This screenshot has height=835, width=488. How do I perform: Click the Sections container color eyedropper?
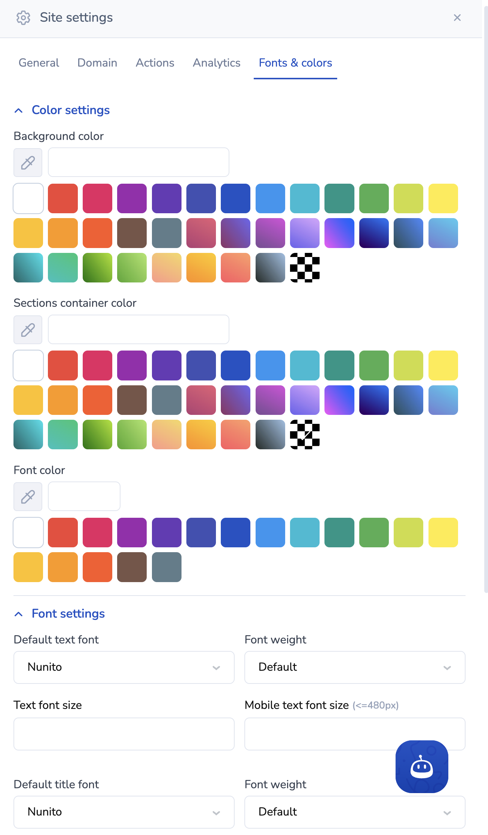(x=28, y=330)
